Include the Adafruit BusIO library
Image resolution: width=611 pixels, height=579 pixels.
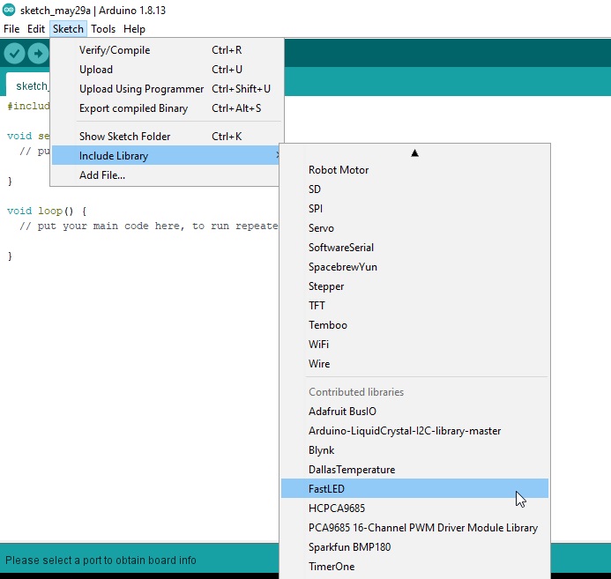[414, 412]
